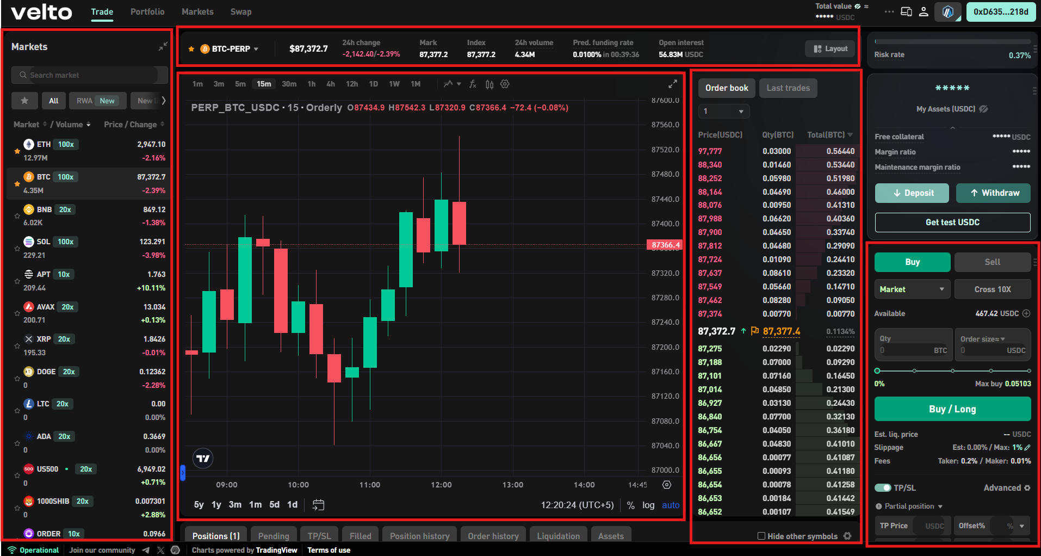Toggle ETH as a favorite market star

[17, 151]
